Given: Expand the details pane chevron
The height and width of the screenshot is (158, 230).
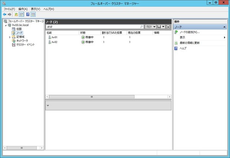Looking at the screenshot, I should click(48, 105).
